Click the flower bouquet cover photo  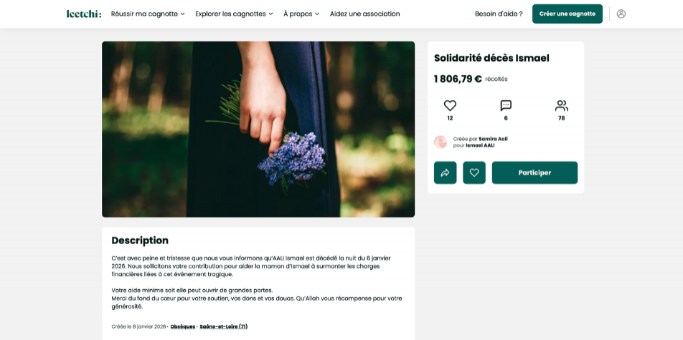click(258, 129)
